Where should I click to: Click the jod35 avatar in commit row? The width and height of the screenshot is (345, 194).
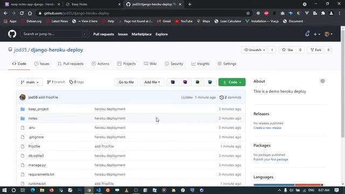click(x=23, y=97)
